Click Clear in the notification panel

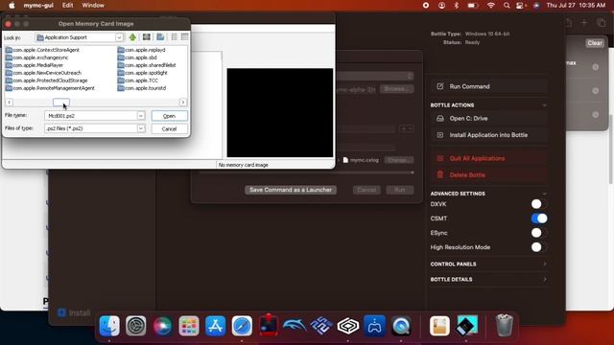[595, 43]
